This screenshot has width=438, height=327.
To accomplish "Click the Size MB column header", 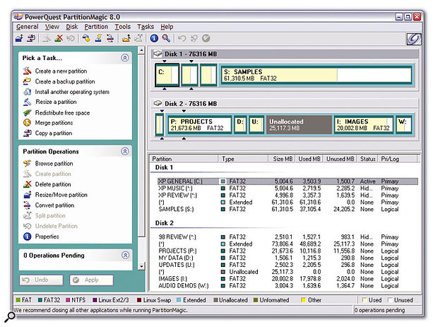I will pyautogui.click(x=282, y=159).
